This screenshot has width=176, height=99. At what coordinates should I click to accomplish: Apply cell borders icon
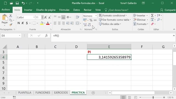[x=34, y=23]
